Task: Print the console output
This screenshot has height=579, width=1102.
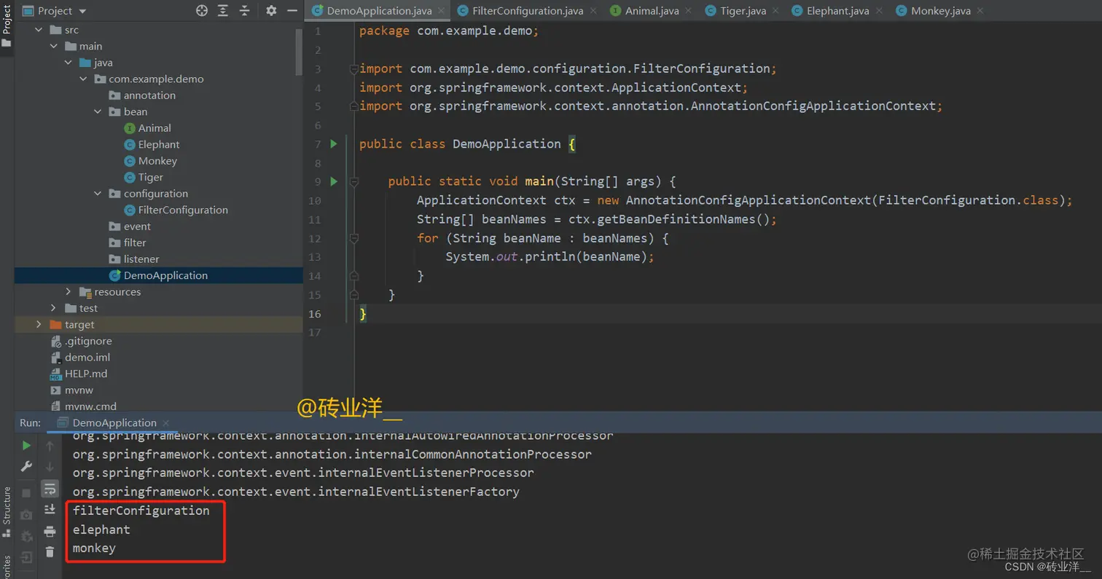Action: (50, 531)
